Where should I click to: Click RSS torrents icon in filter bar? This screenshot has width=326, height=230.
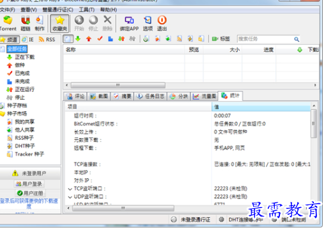point(180,39)
